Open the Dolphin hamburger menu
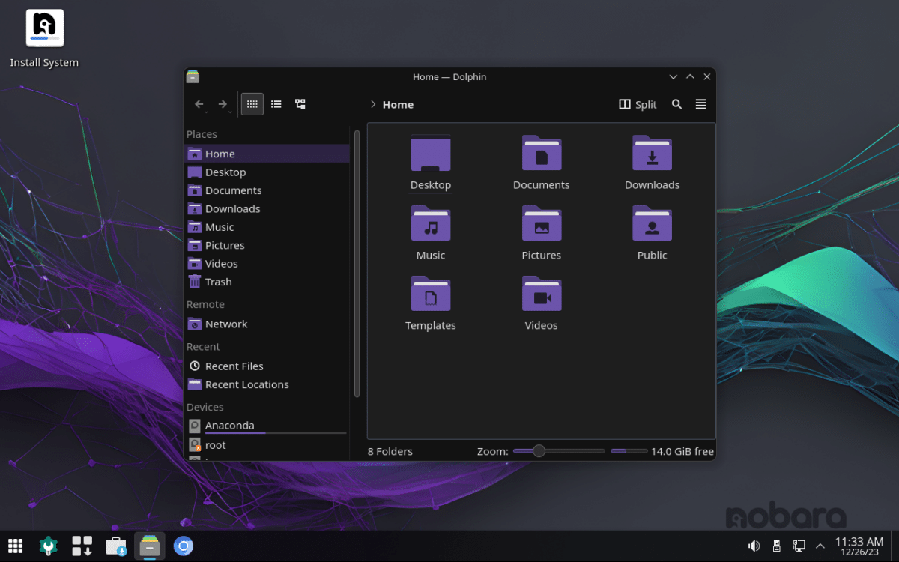Image resolution: width=899 pixels, height=562 pixels. (x=700, y=104)
